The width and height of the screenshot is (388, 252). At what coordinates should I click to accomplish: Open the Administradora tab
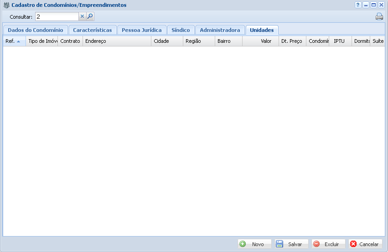(220, 30)
